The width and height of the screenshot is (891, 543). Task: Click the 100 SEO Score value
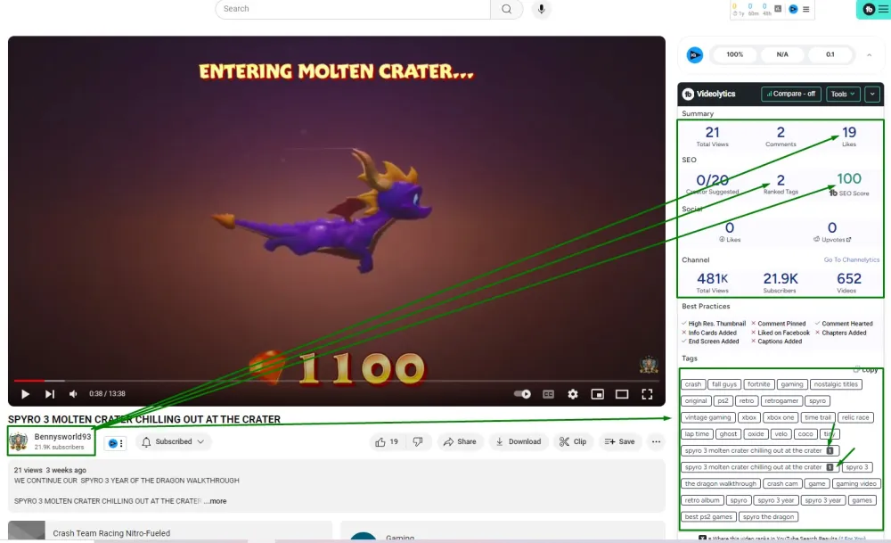point(849,179)
